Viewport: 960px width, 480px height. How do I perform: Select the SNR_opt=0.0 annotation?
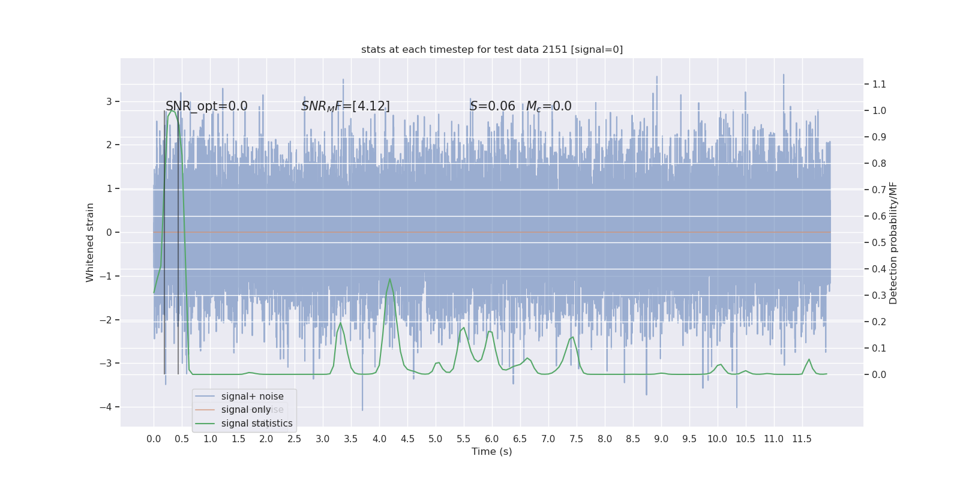point(206,106)
